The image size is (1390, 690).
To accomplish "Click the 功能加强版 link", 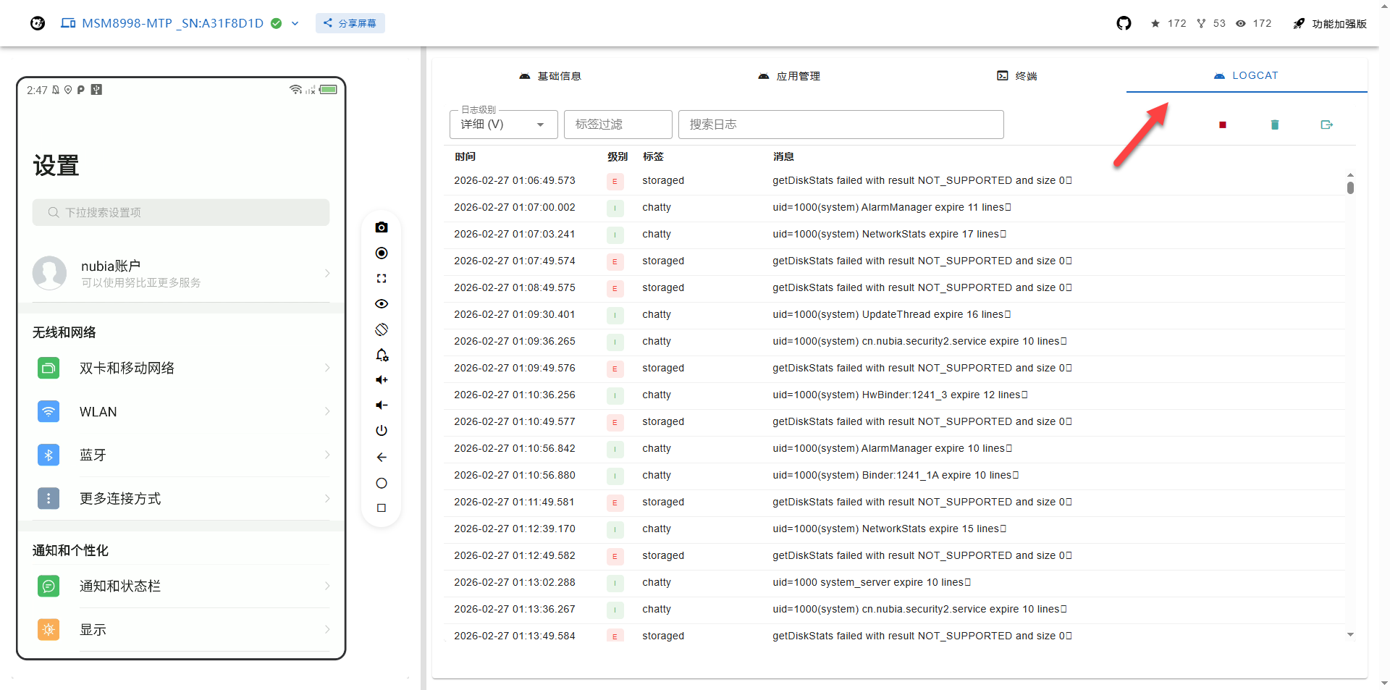I will tap(1330, 24).
